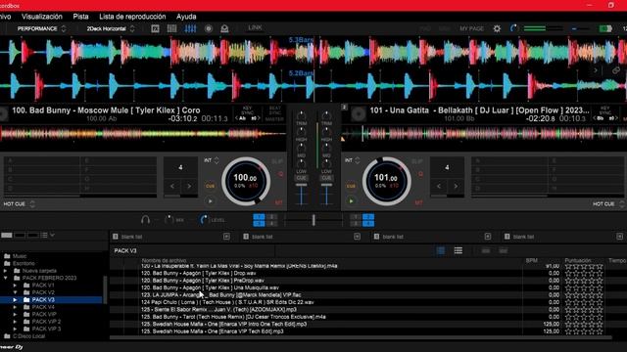The image size is (627, 352).
Task: Click deck 2 overview waveform
Action: click(485, 133)
